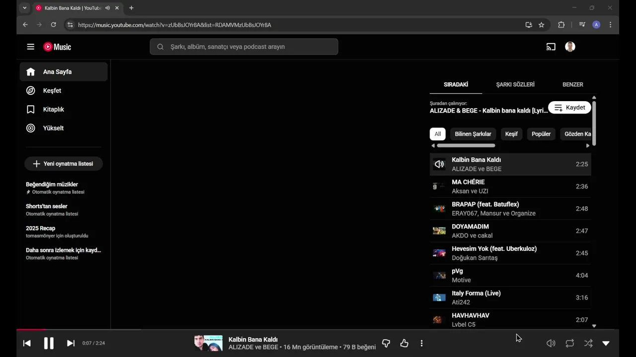The image size is (636, 357).
Task: Play Italy Forma (Live) from queue
Action: (510, 298)
